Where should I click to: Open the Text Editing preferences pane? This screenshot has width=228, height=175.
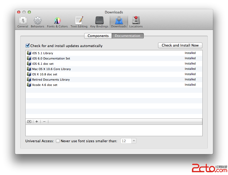click(x=79, y=22)
